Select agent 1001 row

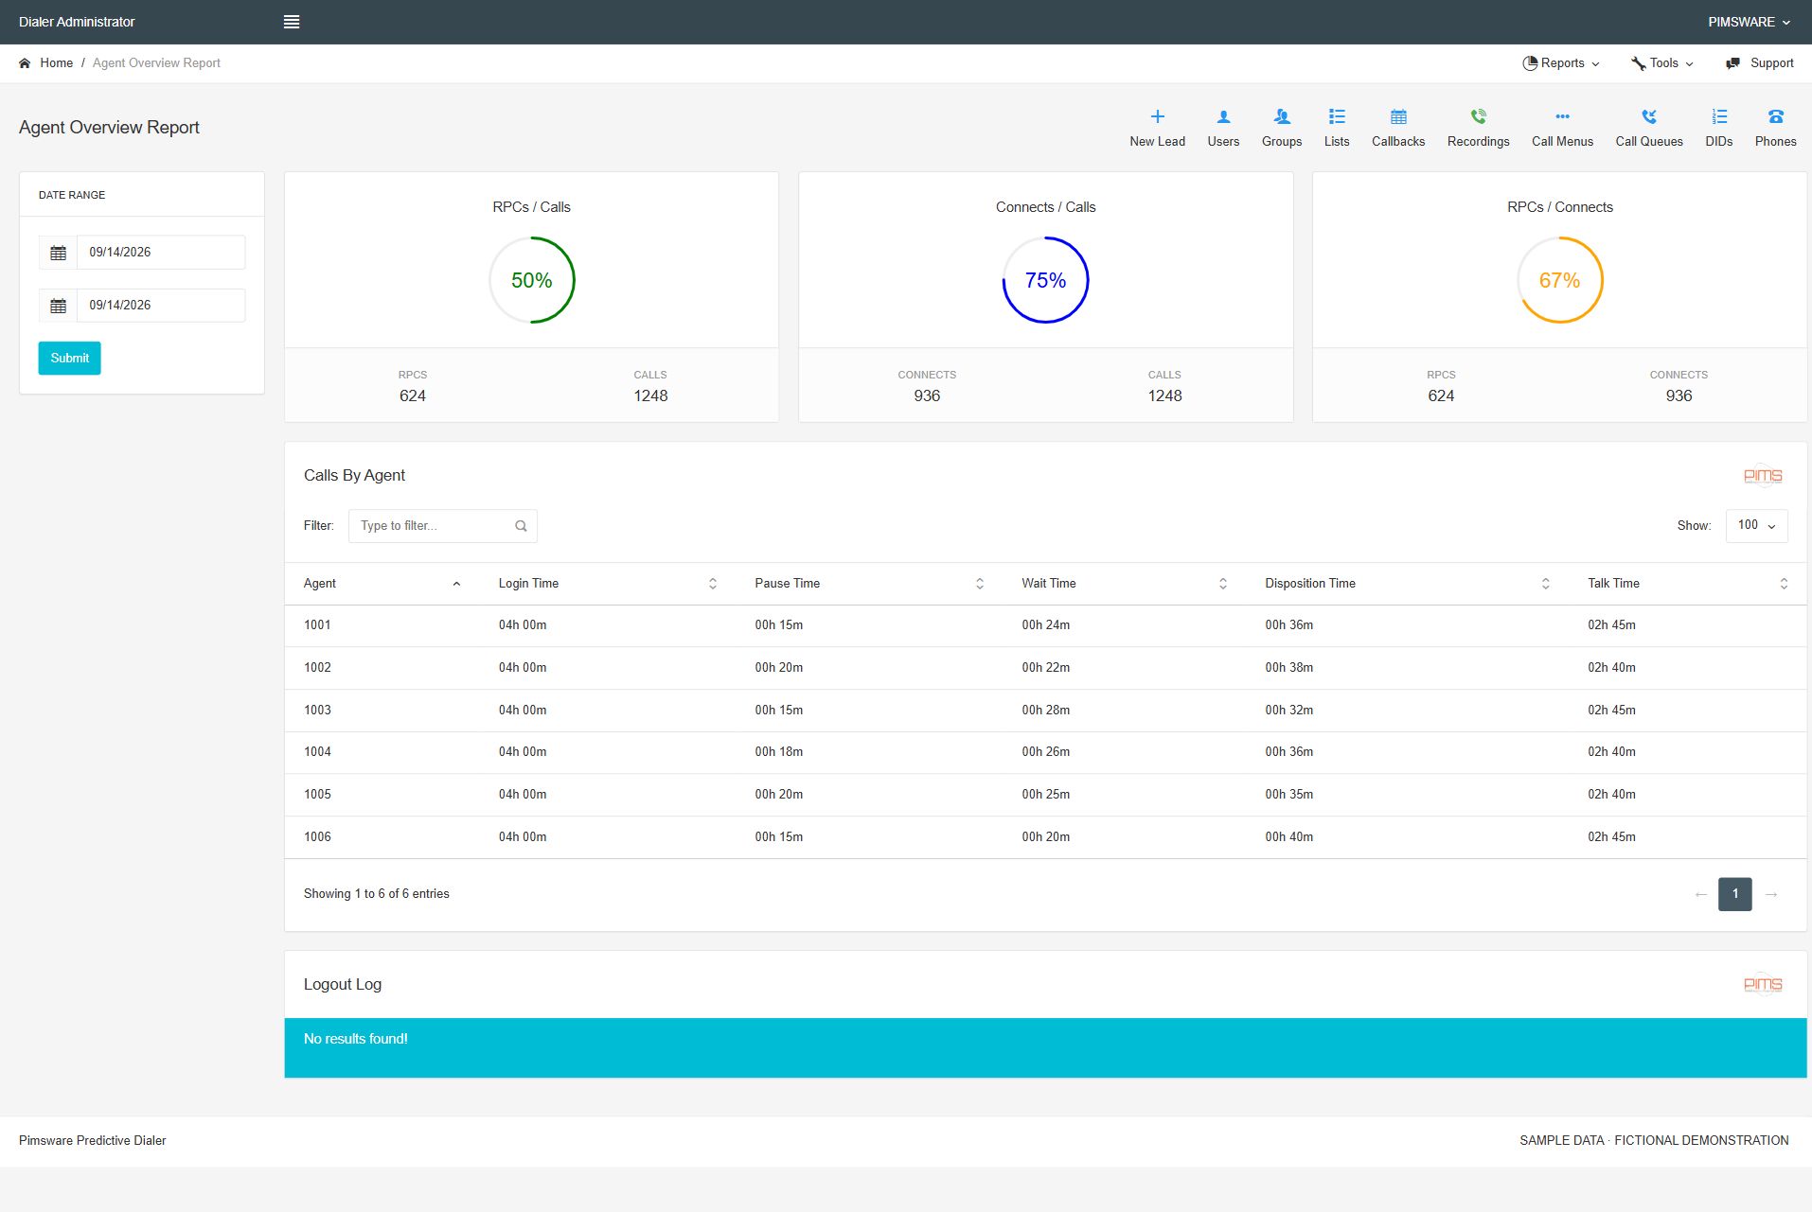click(x=1045, y=625)
